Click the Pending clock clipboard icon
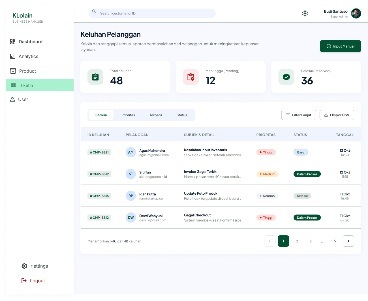368x301 pixels. pos(191,77)
